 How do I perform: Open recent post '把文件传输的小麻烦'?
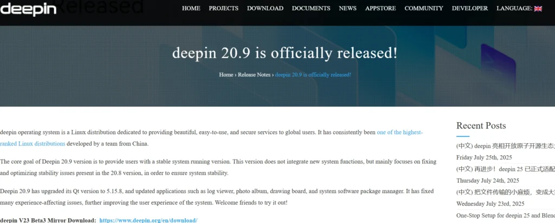(506, 192)
